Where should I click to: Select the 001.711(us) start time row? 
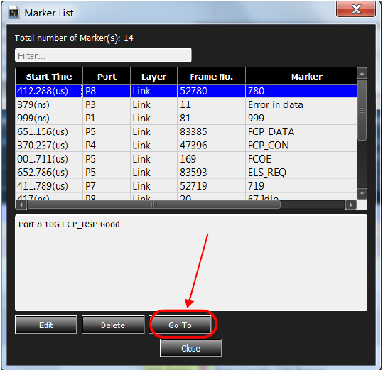[186, 159]
